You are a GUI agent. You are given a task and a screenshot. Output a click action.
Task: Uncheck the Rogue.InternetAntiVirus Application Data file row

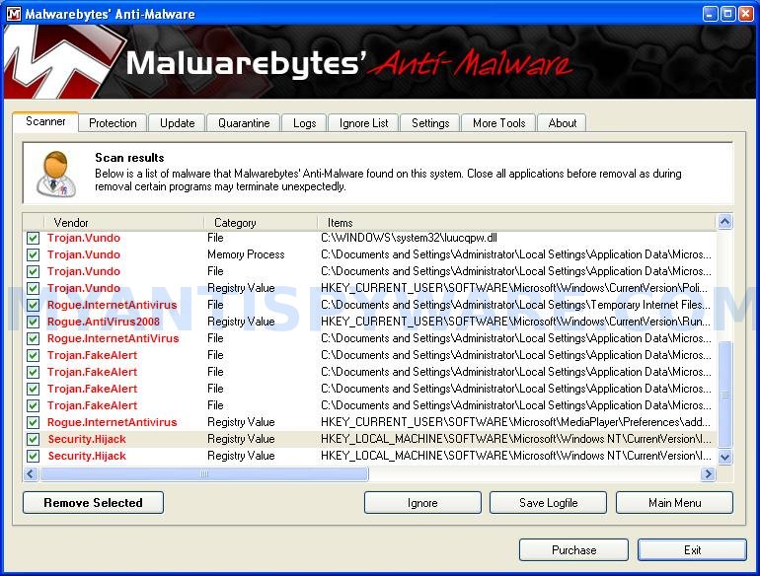coord(33,338)
